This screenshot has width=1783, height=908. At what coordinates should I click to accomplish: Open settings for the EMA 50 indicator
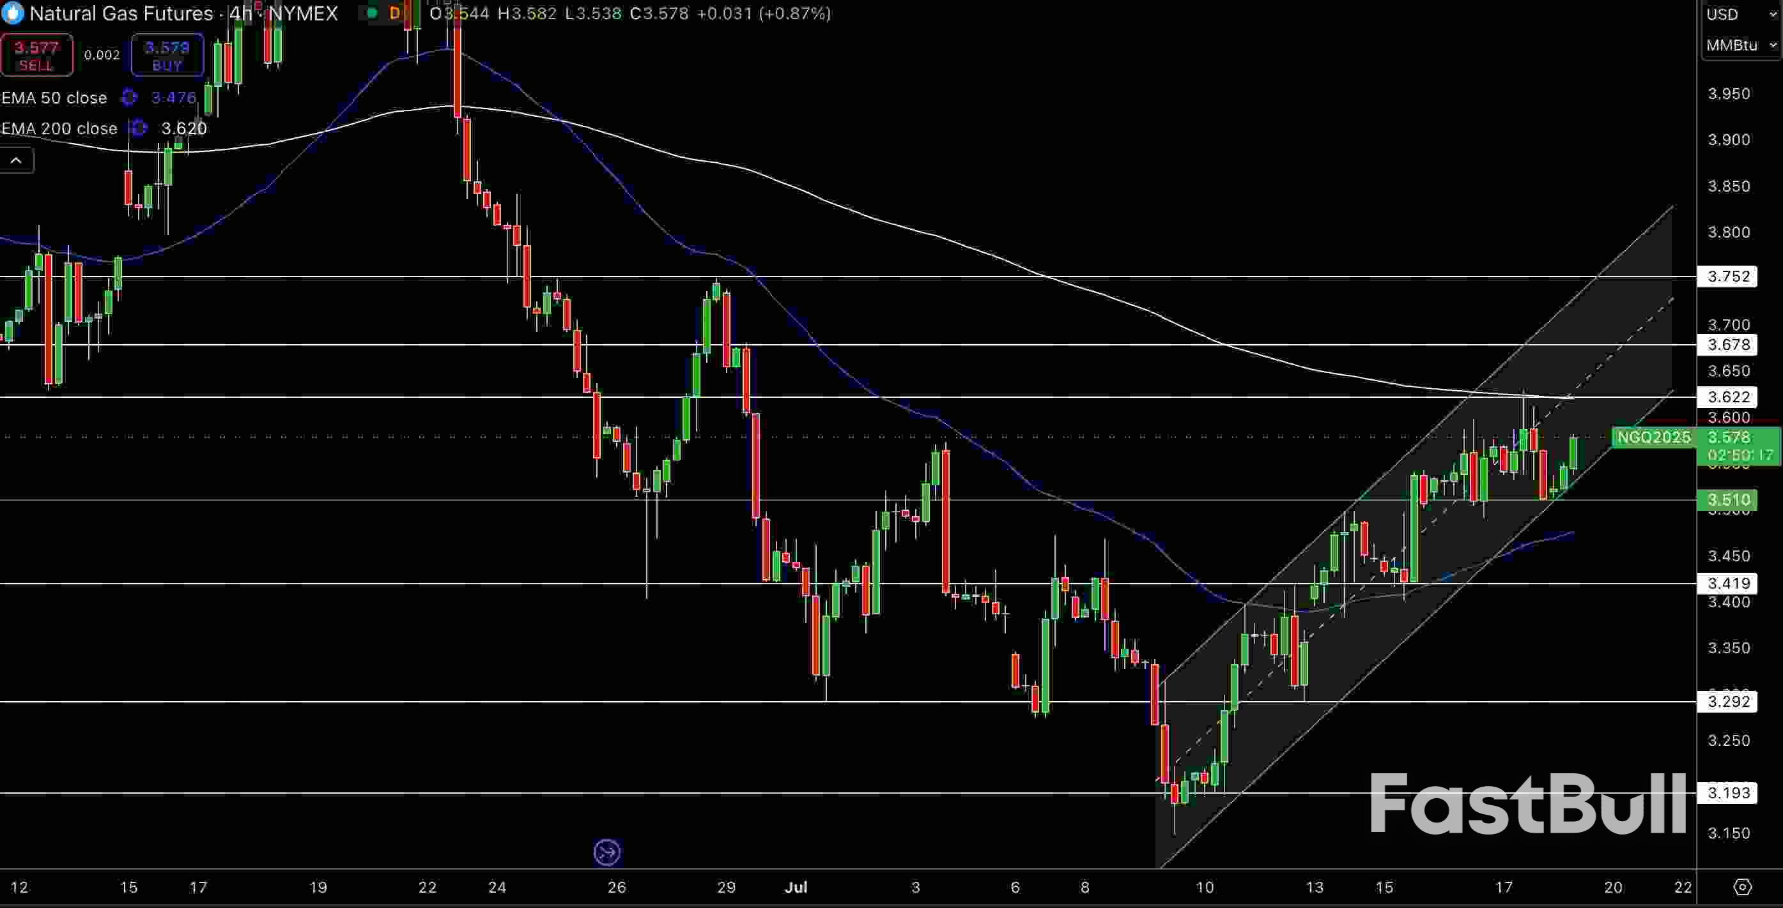128,98
